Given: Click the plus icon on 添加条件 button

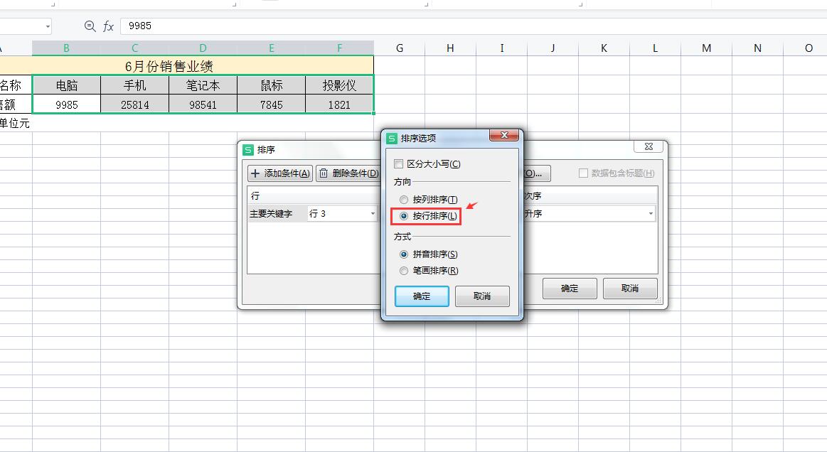Looking at the screenshot, I should click(256, 173).
